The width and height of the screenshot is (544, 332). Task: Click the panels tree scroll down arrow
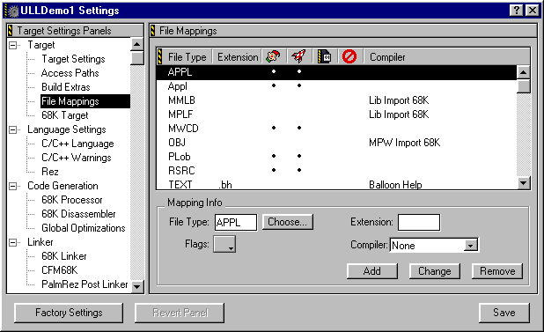click(137, 286)
